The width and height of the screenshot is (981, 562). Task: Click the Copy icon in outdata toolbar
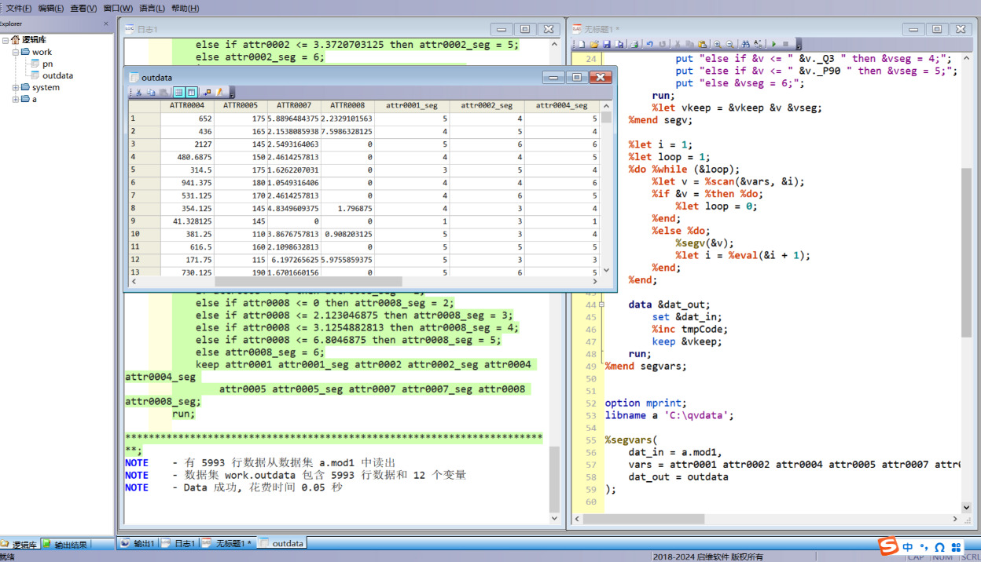pos(151,92)
